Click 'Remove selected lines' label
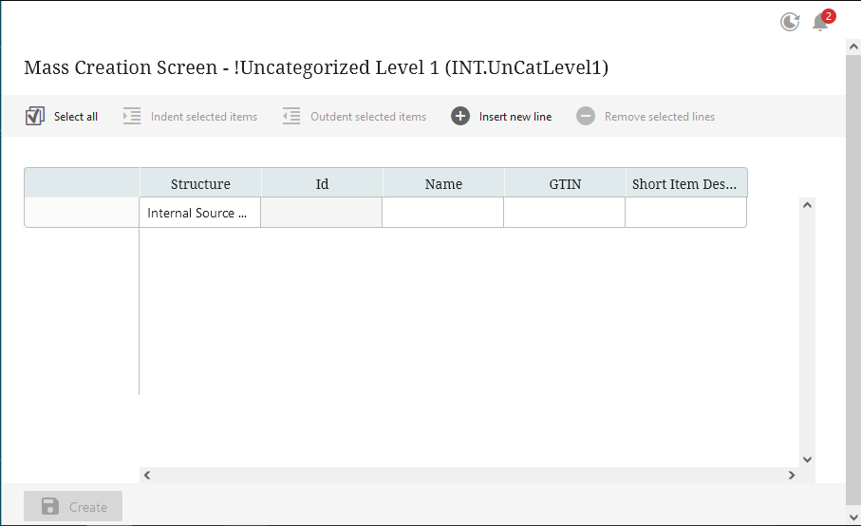Image resolution: width=861 pixels, height=526 pixels. (x=660, y=117)
